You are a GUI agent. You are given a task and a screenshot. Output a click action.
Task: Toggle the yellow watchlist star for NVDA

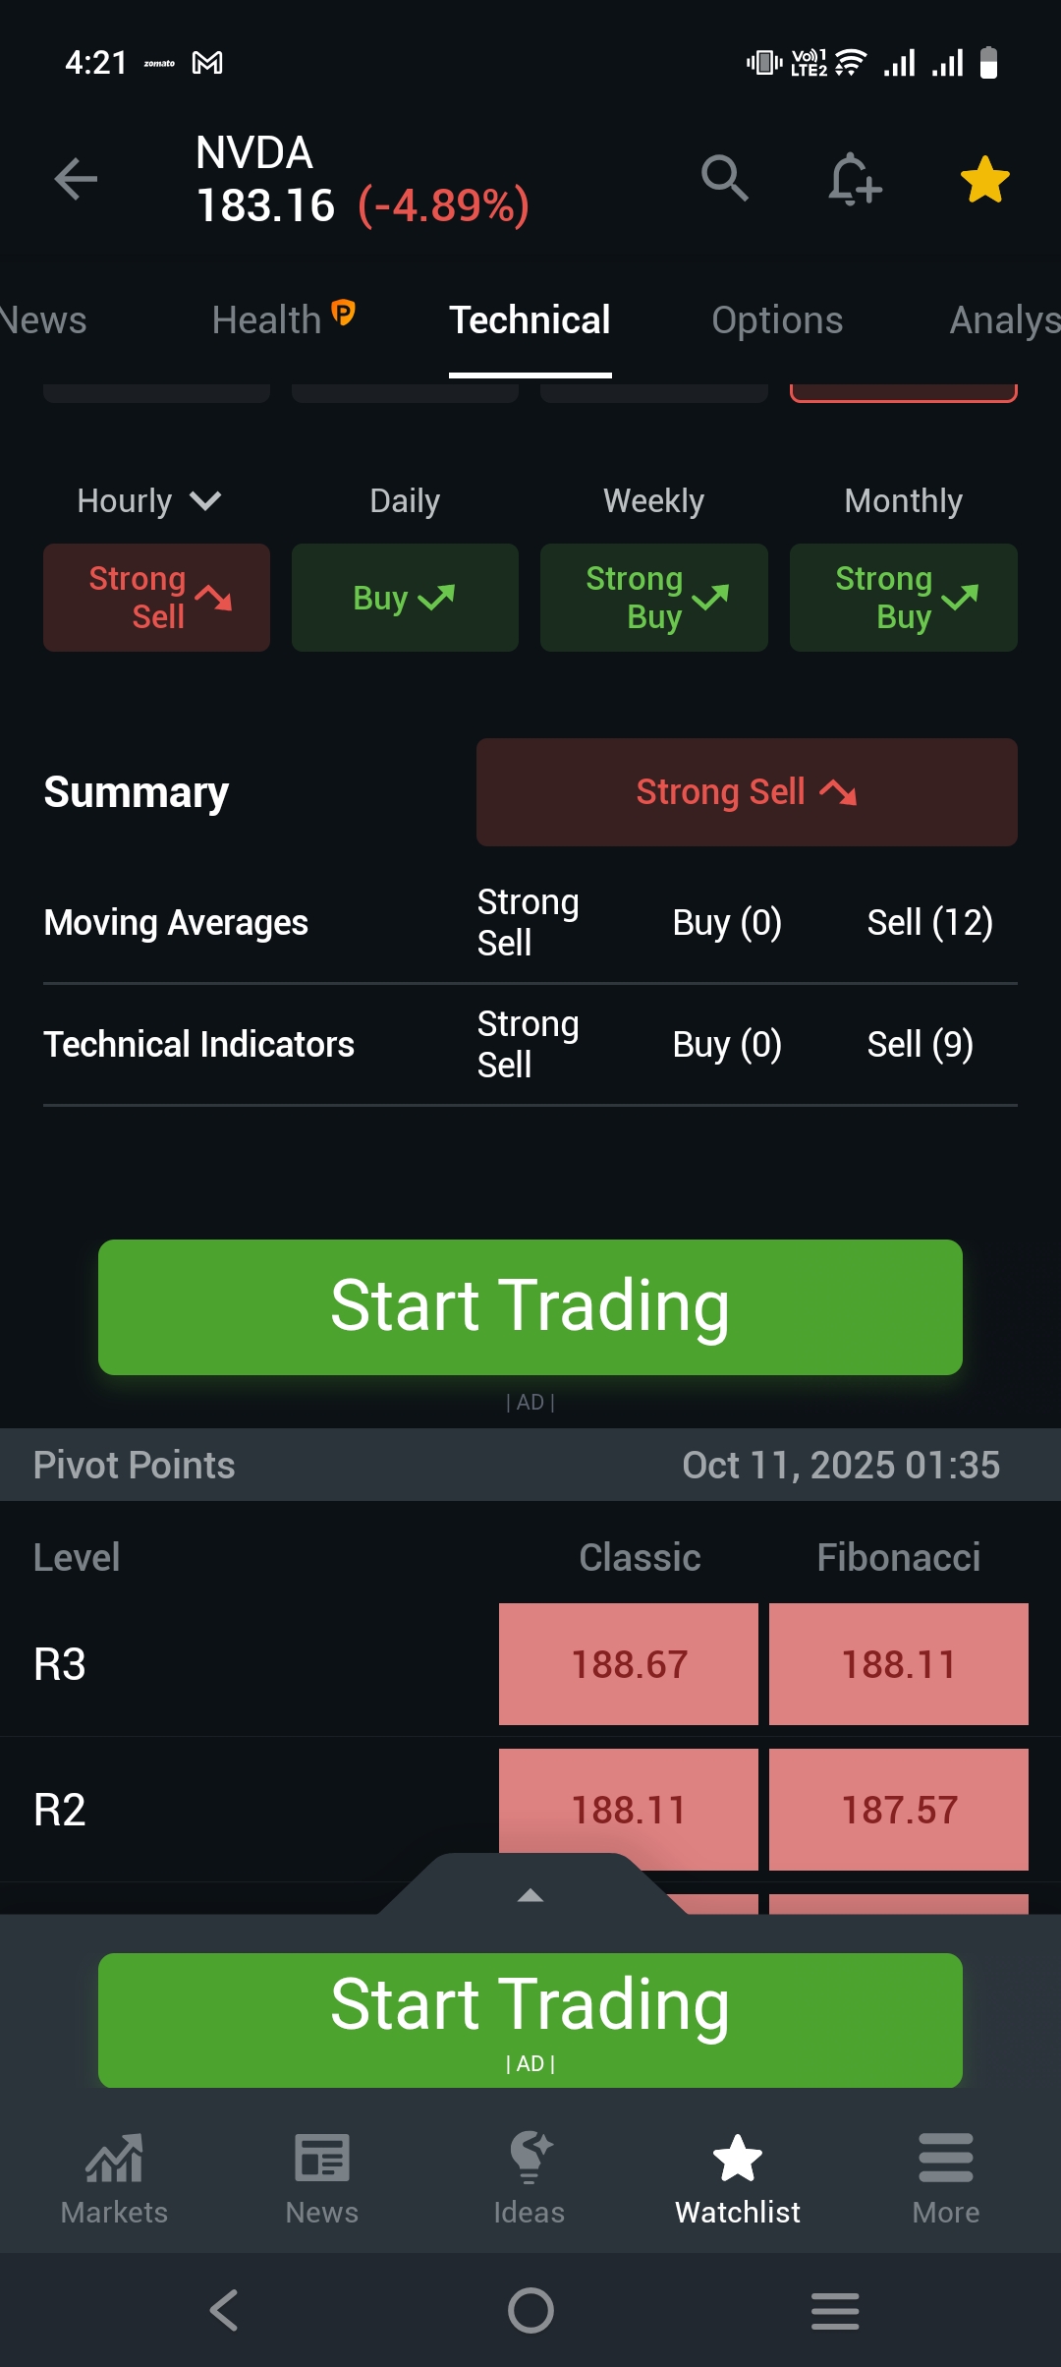pyautogui.click(x=984, y=180)
